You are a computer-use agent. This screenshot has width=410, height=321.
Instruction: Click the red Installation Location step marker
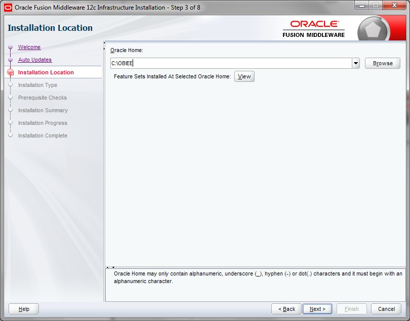10,73
